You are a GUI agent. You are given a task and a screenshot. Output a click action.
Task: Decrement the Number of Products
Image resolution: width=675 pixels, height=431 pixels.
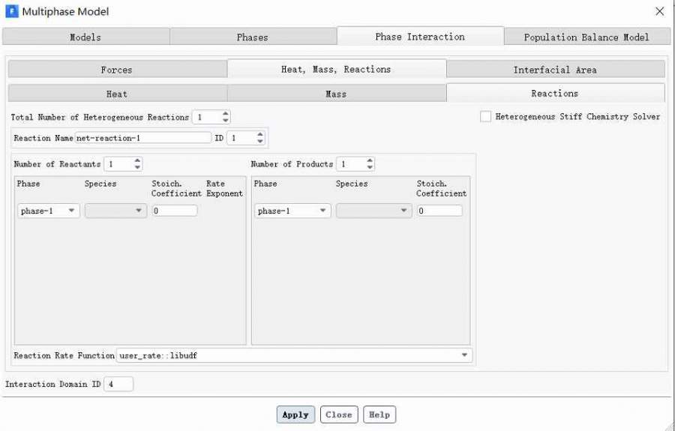(370, 167)
